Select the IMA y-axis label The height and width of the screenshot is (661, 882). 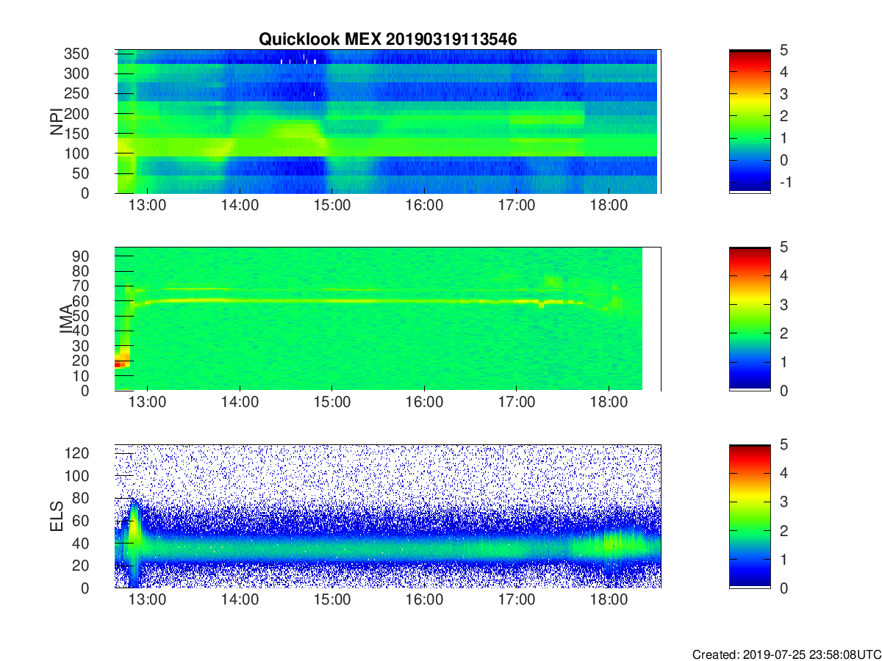[x=66, y=319]
